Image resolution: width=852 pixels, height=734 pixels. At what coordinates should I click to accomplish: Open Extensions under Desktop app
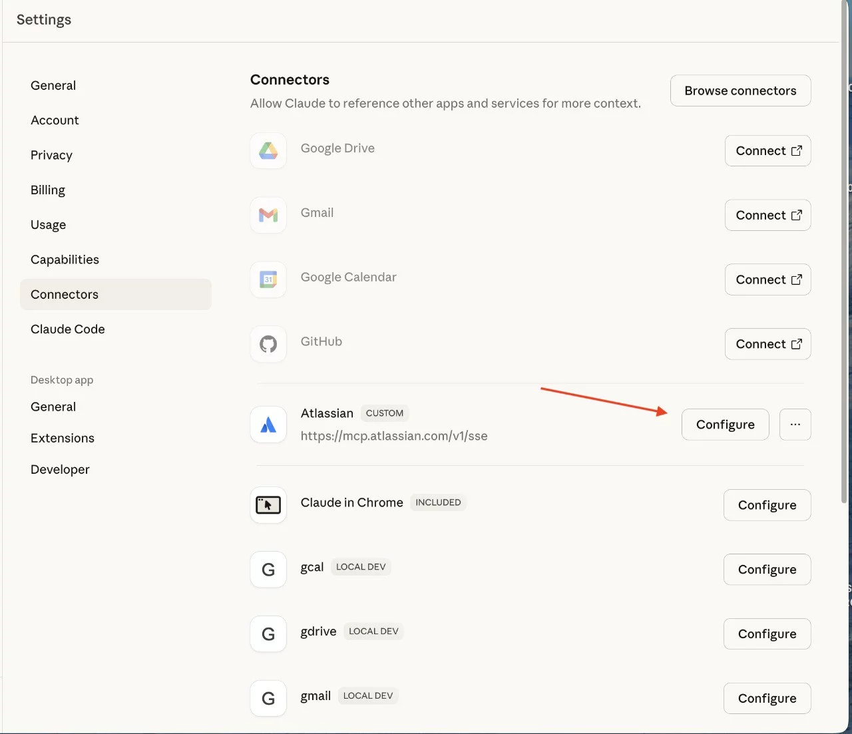[62, 438]
